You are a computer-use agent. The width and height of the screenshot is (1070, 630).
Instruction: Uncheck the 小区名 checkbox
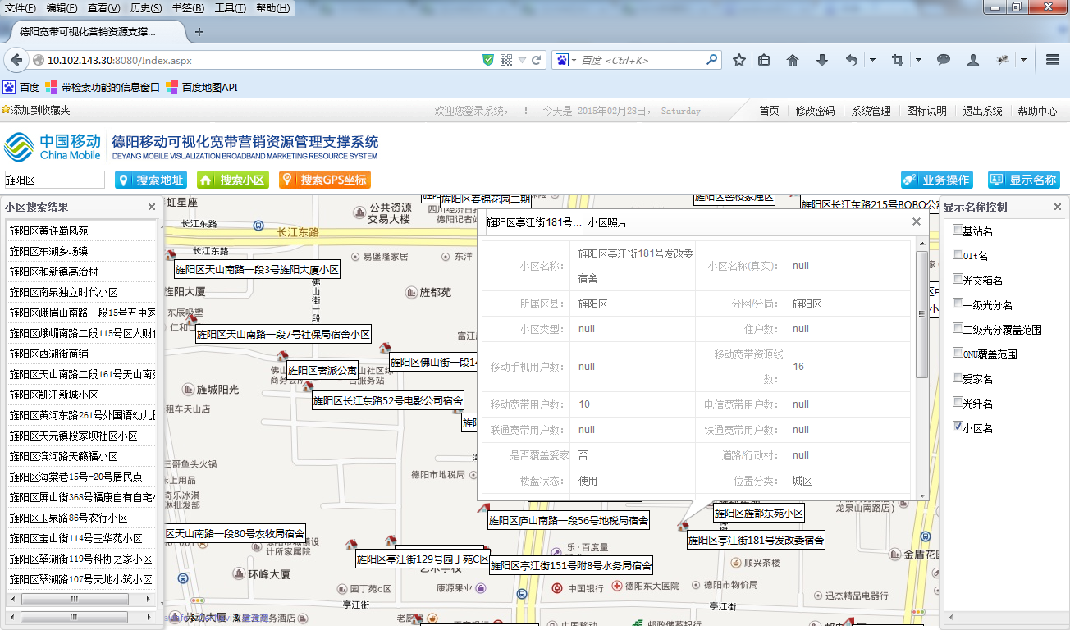coord(958,427)
